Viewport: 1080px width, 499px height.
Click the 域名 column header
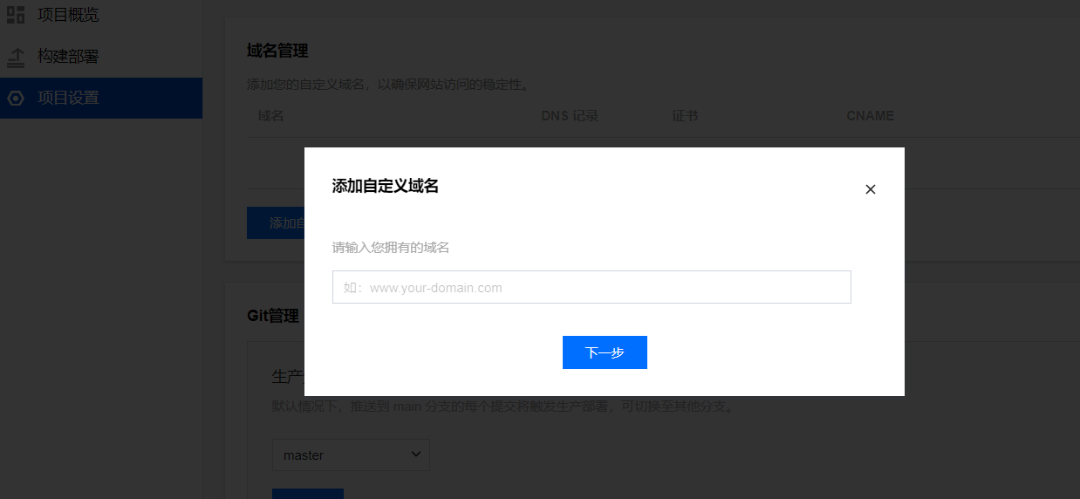(x=270, y=116)
